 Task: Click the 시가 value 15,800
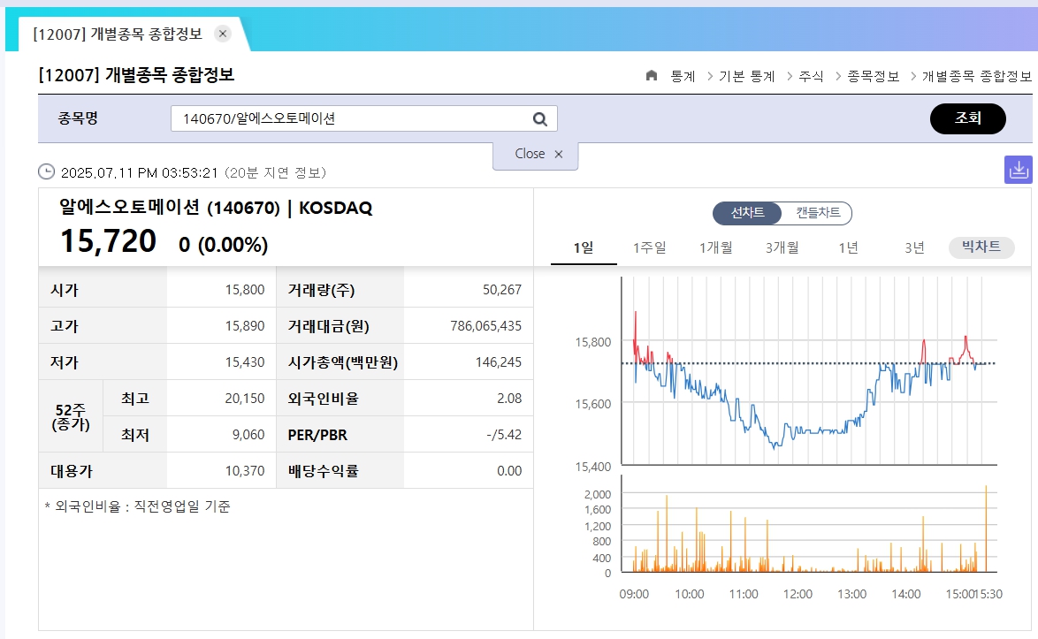244,290
